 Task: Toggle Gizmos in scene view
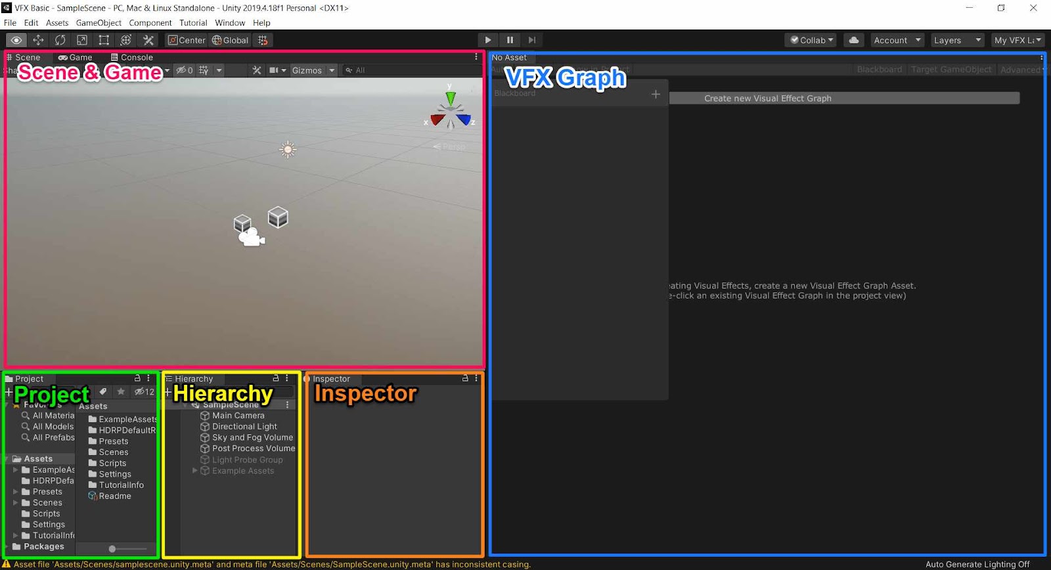click(x=307, y=70)
